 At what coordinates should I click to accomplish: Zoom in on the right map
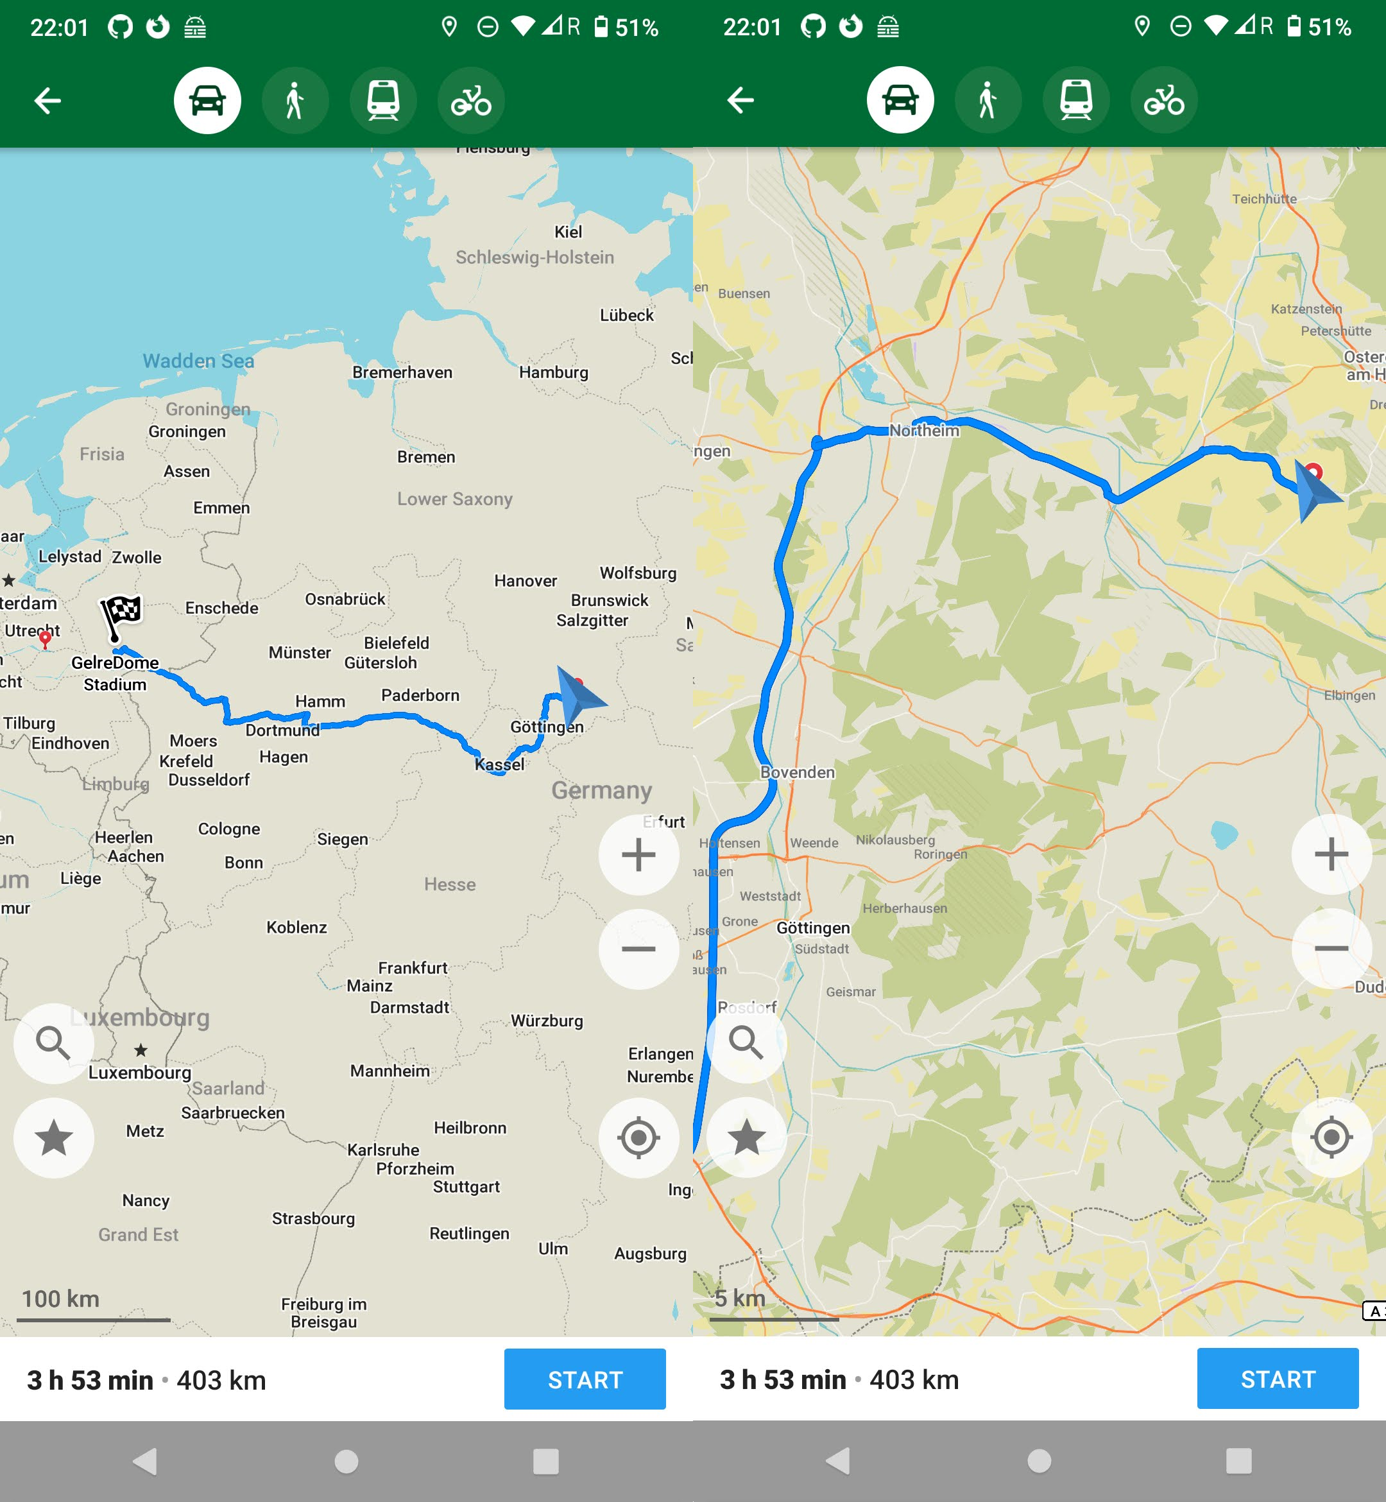[1332, 854]
